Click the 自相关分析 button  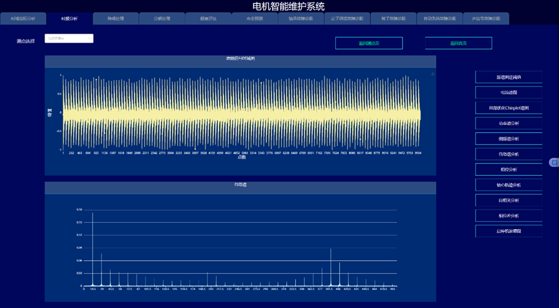[509, 201]
